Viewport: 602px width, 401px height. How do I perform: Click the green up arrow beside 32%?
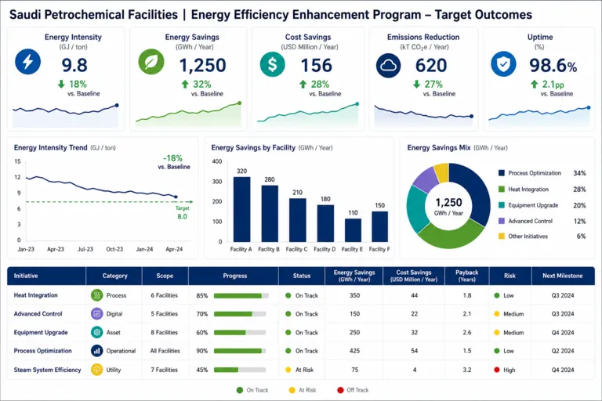click(x=185, y=84)
